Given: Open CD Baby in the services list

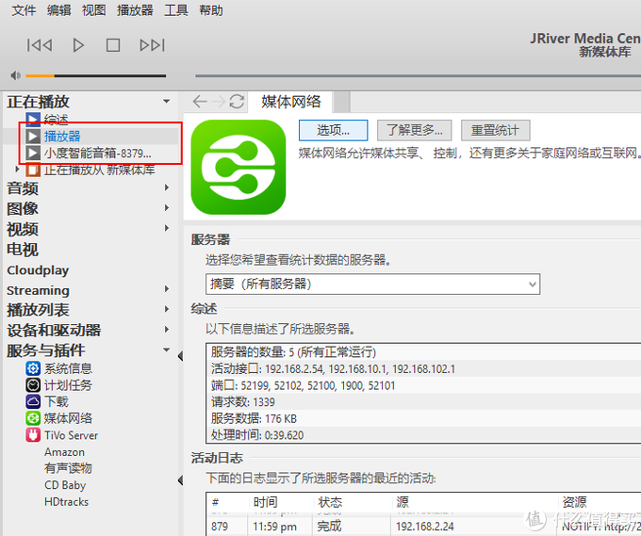Looking at the screenshot, I should click(x=65, y=485).
